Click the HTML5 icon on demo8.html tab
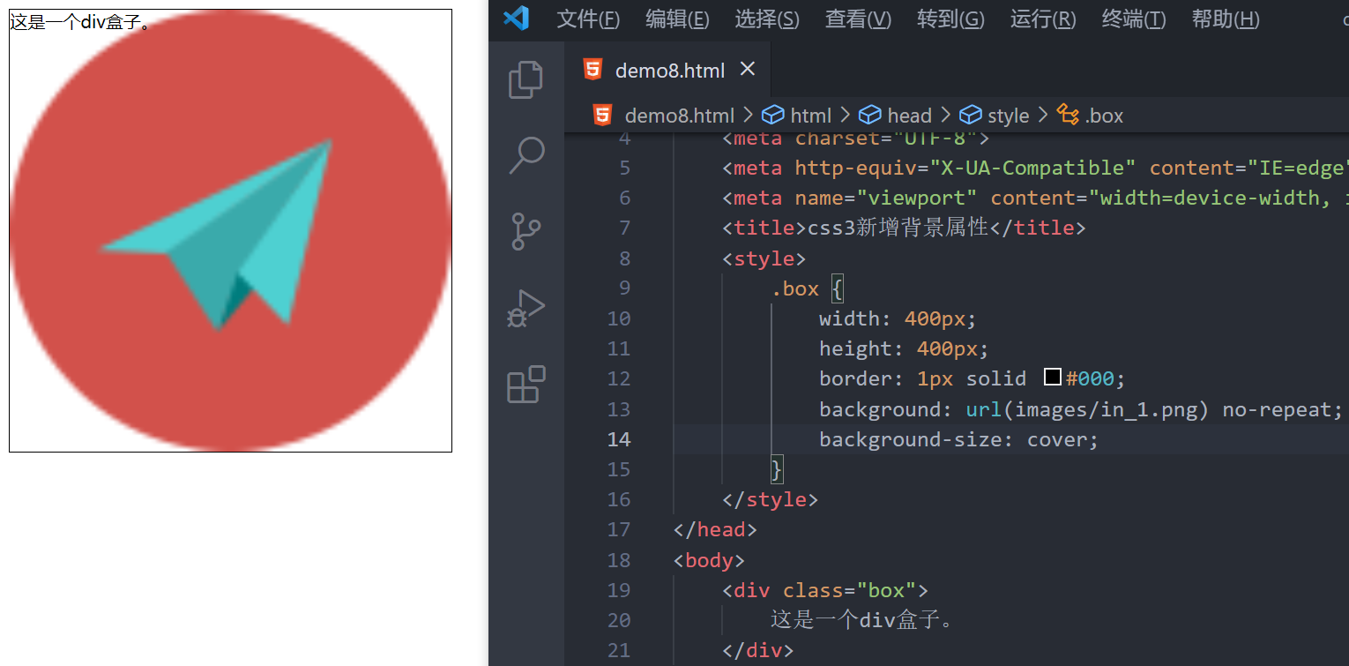1349x666 pixels. [x=593, y=70]
